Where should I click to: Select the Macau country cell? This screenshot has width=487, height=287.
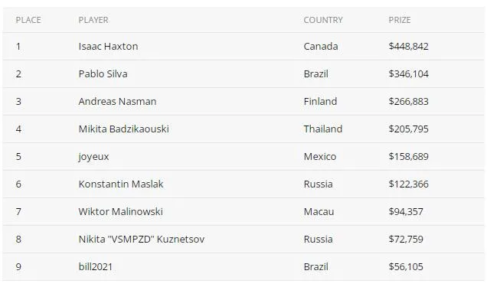[319, 211]
